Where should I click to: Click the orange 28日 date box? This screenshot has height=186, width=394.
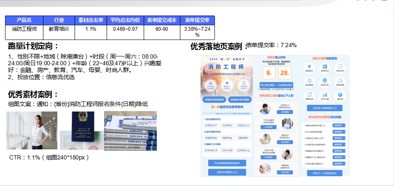tap(285, 73)
